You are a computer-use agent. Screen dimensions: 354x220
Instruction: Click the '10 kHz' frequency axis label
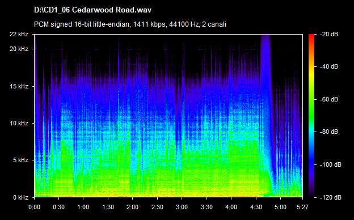[19, 123]
